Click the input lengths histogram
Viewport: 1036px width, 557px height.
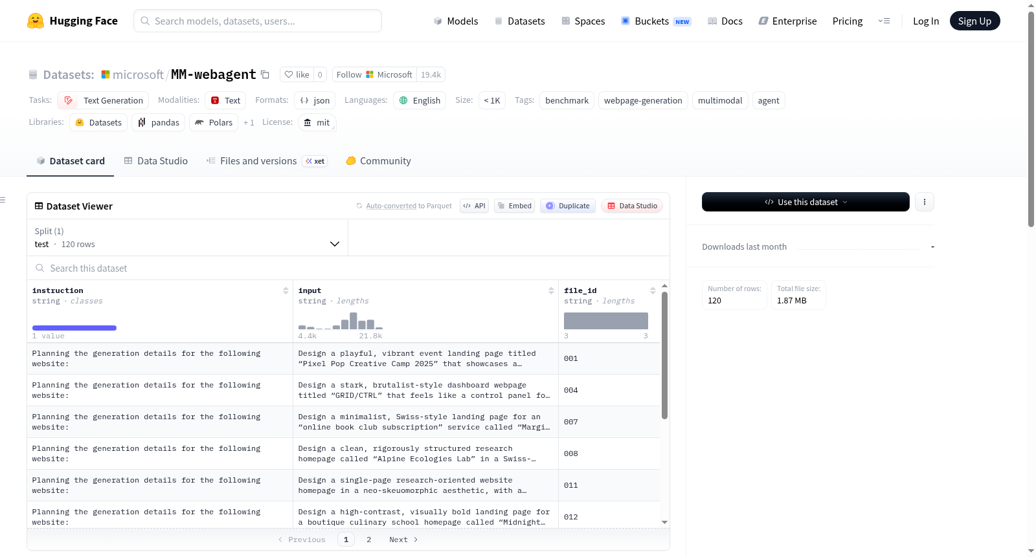coord(340,321)
